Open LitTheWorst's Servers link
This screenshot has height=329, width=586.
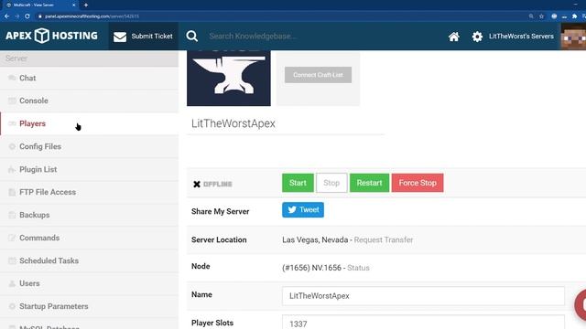coord(521,37)
